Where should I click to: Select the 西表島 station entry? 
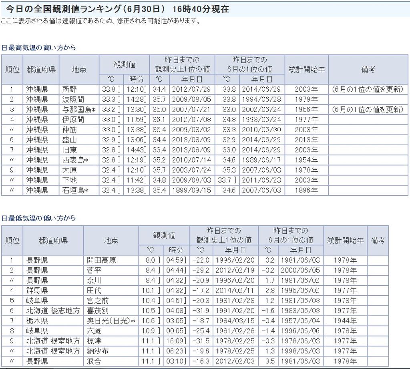pos(75,160)
